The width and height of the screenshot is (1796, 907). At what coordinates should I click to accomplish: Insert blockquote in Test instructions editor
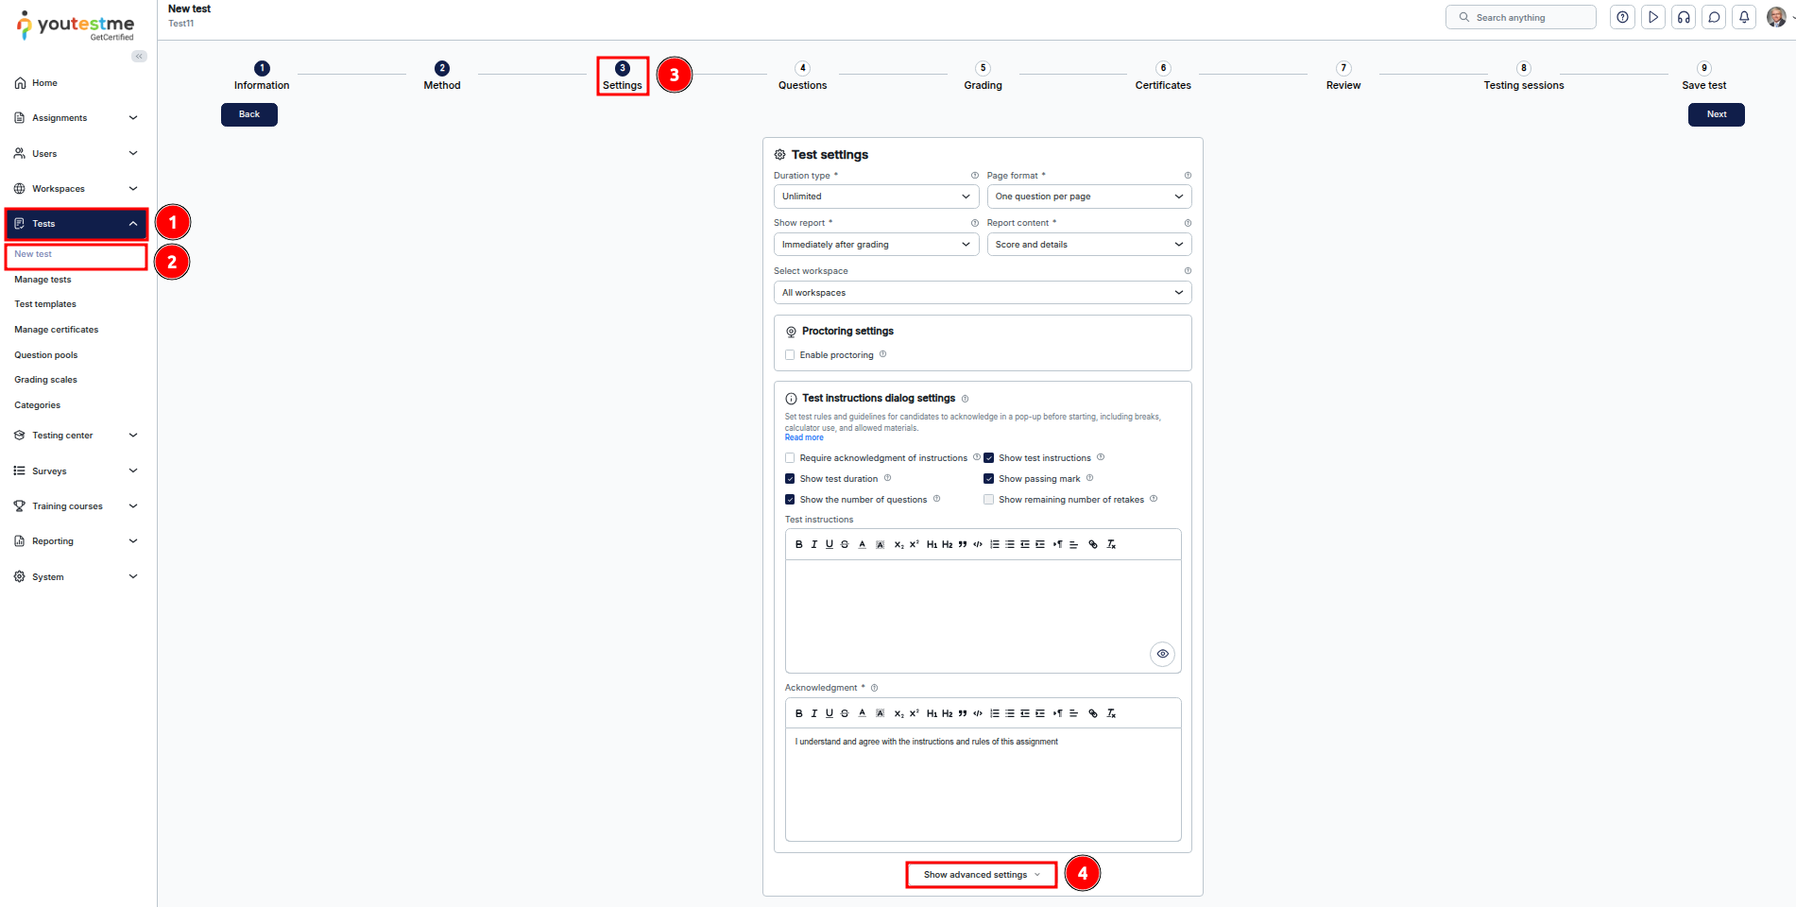963,544
